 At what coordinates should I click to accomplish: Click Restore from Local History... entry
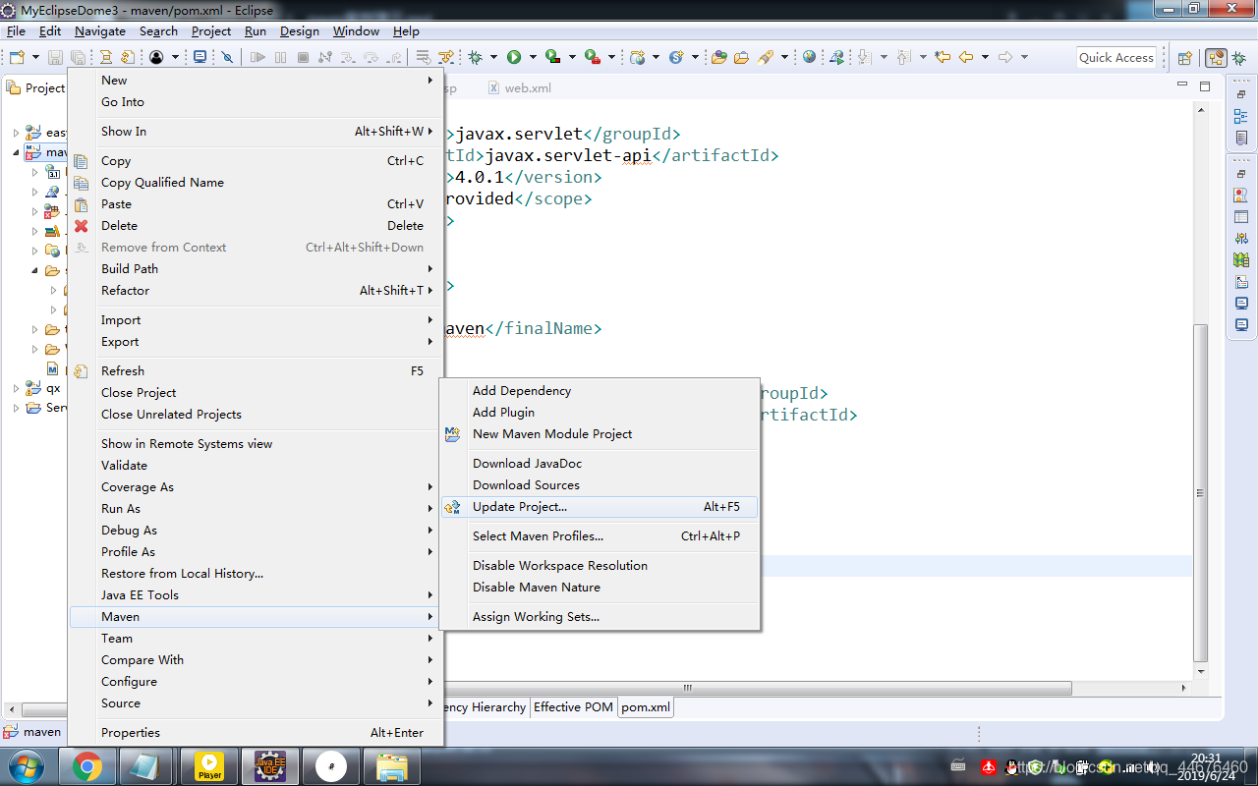click(256, 574)
